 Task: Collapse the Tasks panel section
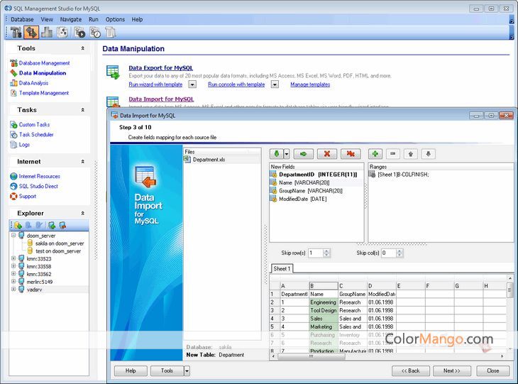click(82, 110)
